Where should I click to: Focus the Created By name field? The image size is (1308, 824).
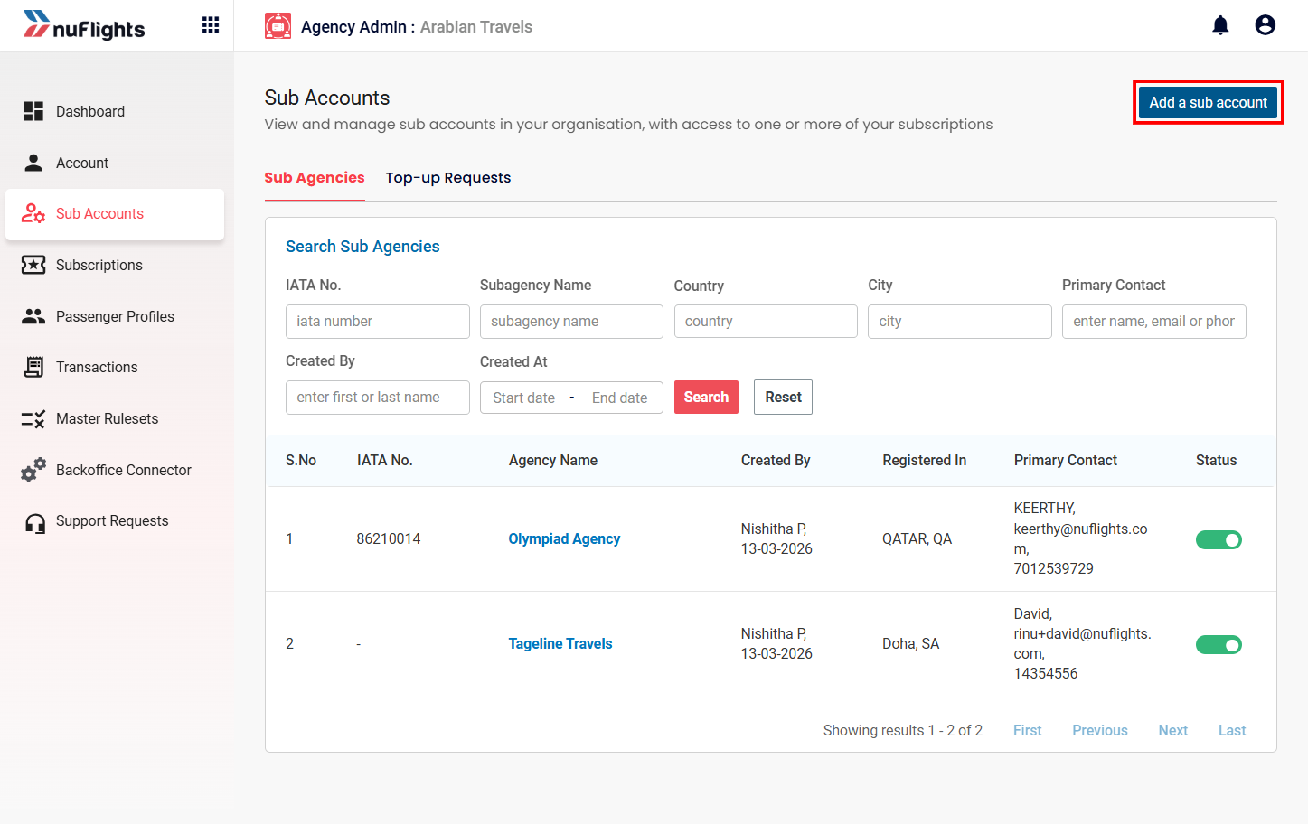(378, 398)
